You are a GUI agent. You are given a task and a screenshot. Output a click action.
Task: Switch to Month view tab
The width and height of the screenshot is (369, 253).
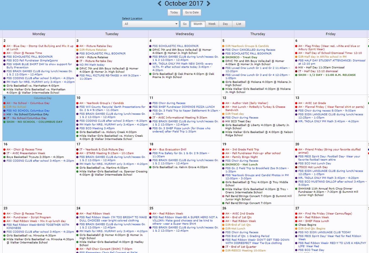point(198,24)
